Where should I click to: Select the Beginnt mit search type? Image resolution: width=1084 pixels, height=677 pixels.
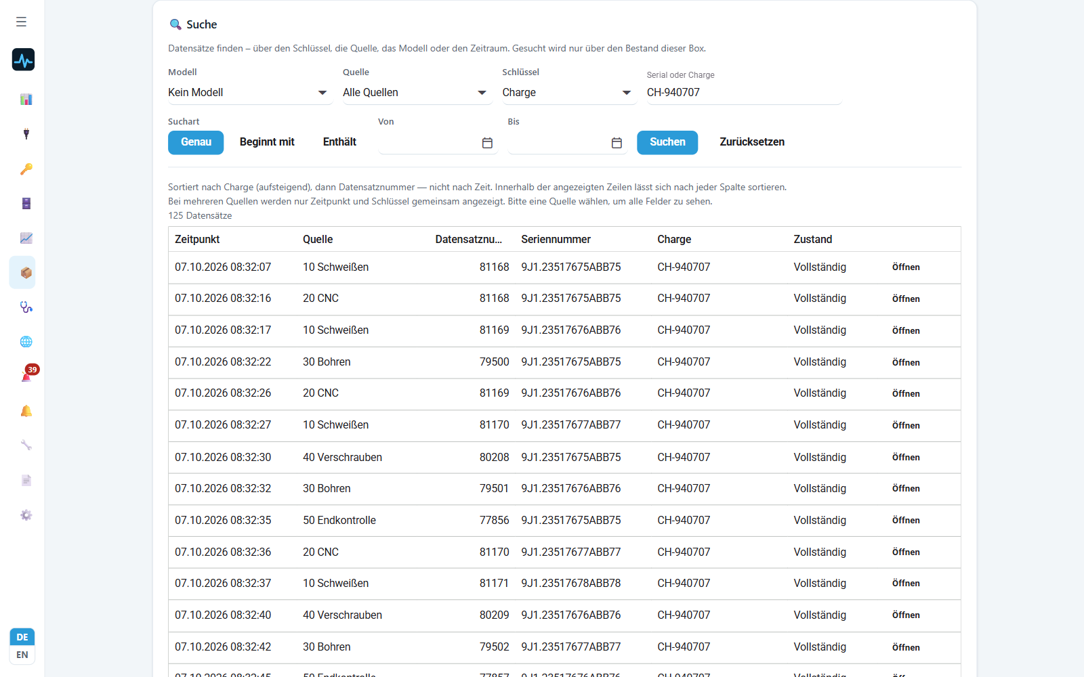pos(267,142)
